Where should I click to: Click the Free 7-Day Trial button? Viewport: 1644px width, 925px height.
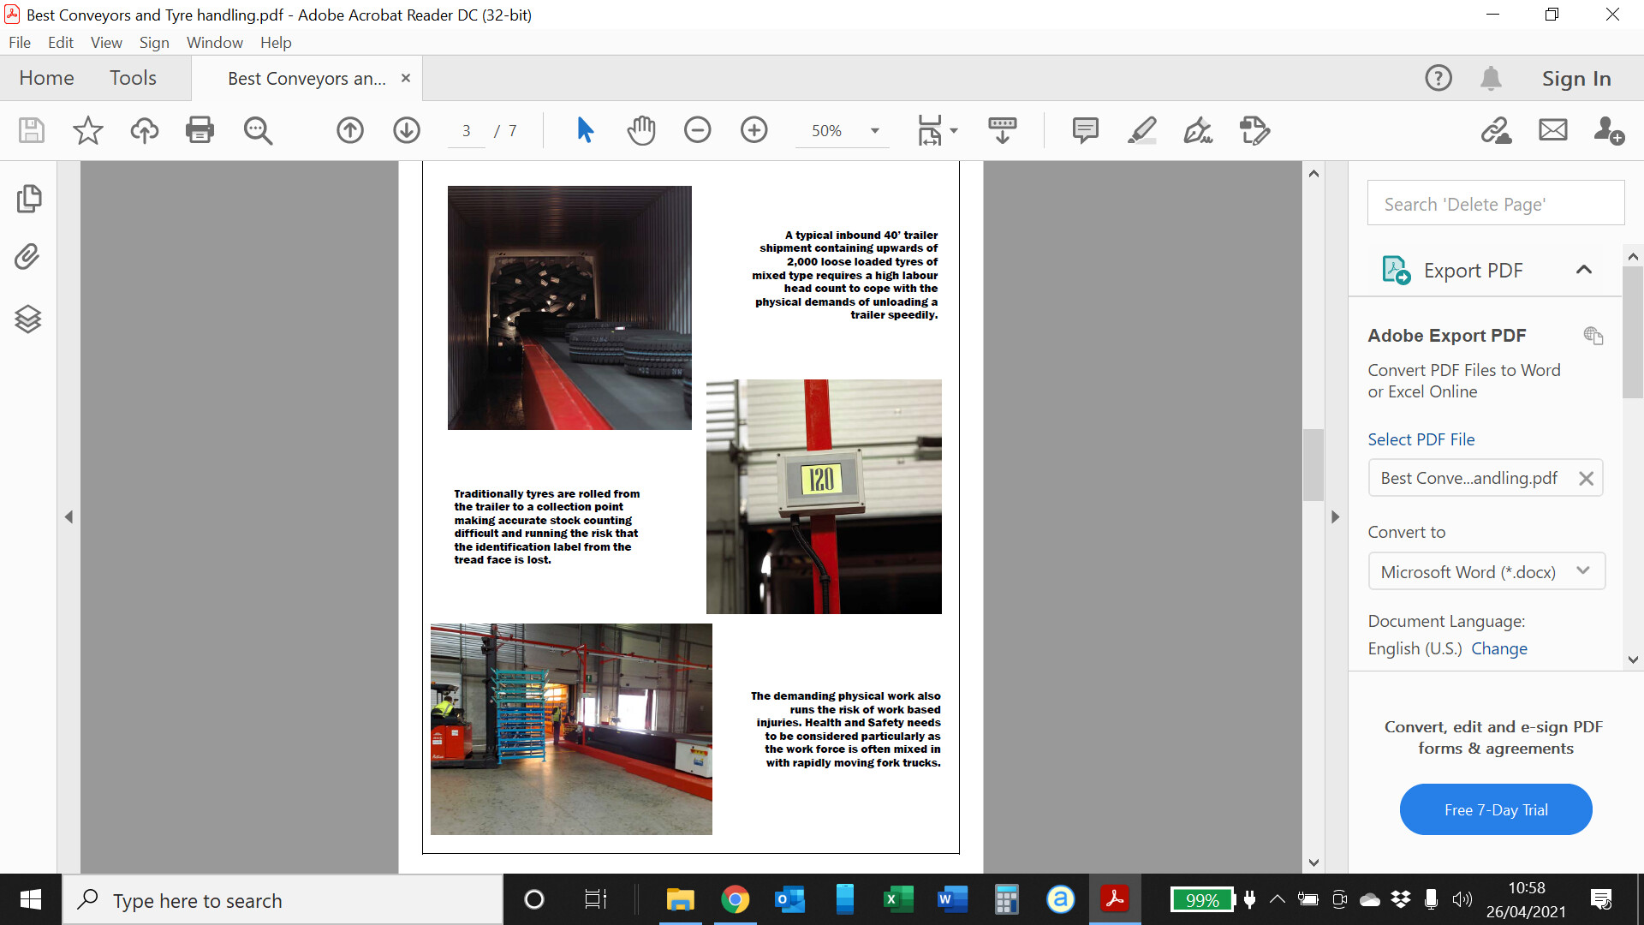click(x=1495, y=809)
